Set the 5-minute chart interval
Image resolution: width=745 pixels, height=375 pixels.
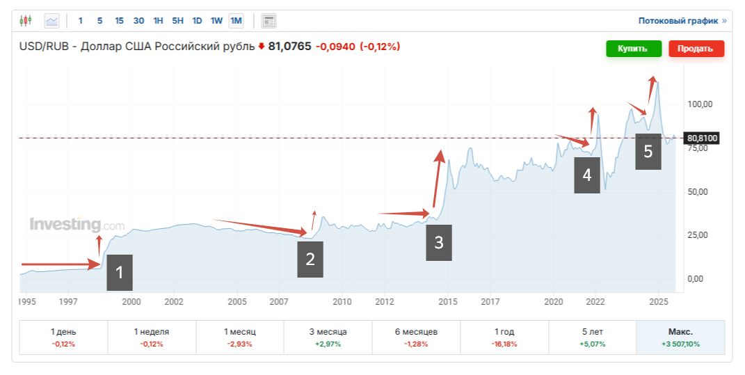click(x=99, y=21)
